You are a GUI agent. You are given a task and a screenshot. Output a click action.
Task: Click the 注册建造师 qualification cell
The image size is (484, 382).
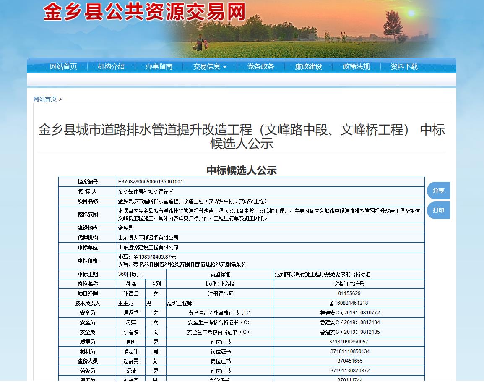click(x=220, y=293)
